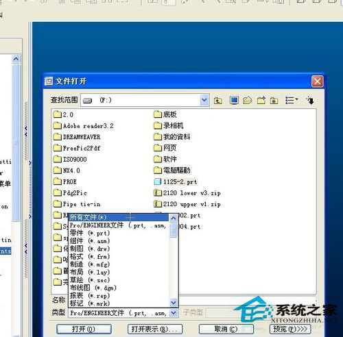Choose 布线图 (*.dgm) file type
Screen dimensions: 343x337
click(x=119, y=288)
